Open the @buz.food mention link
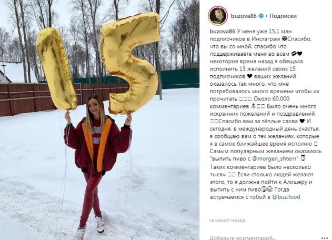332x240 pixels. (286, 197)
